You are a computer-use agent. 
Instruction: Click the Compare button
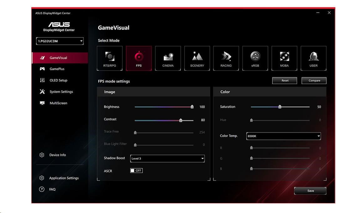pos(314,80)
